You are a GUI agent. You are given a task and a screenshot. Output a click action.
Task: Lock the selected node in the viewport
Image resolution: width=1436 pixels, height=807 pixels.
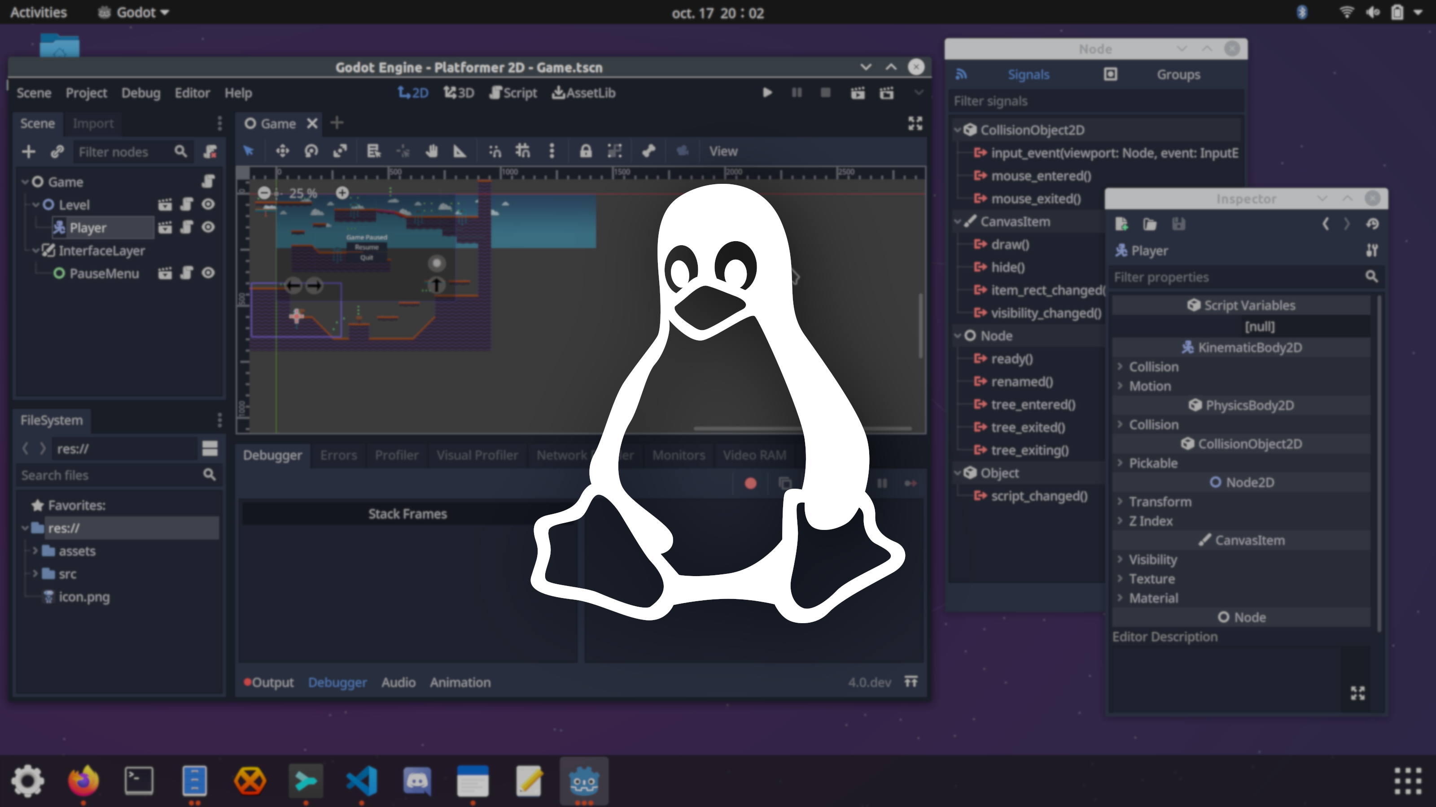click(587, 151)
